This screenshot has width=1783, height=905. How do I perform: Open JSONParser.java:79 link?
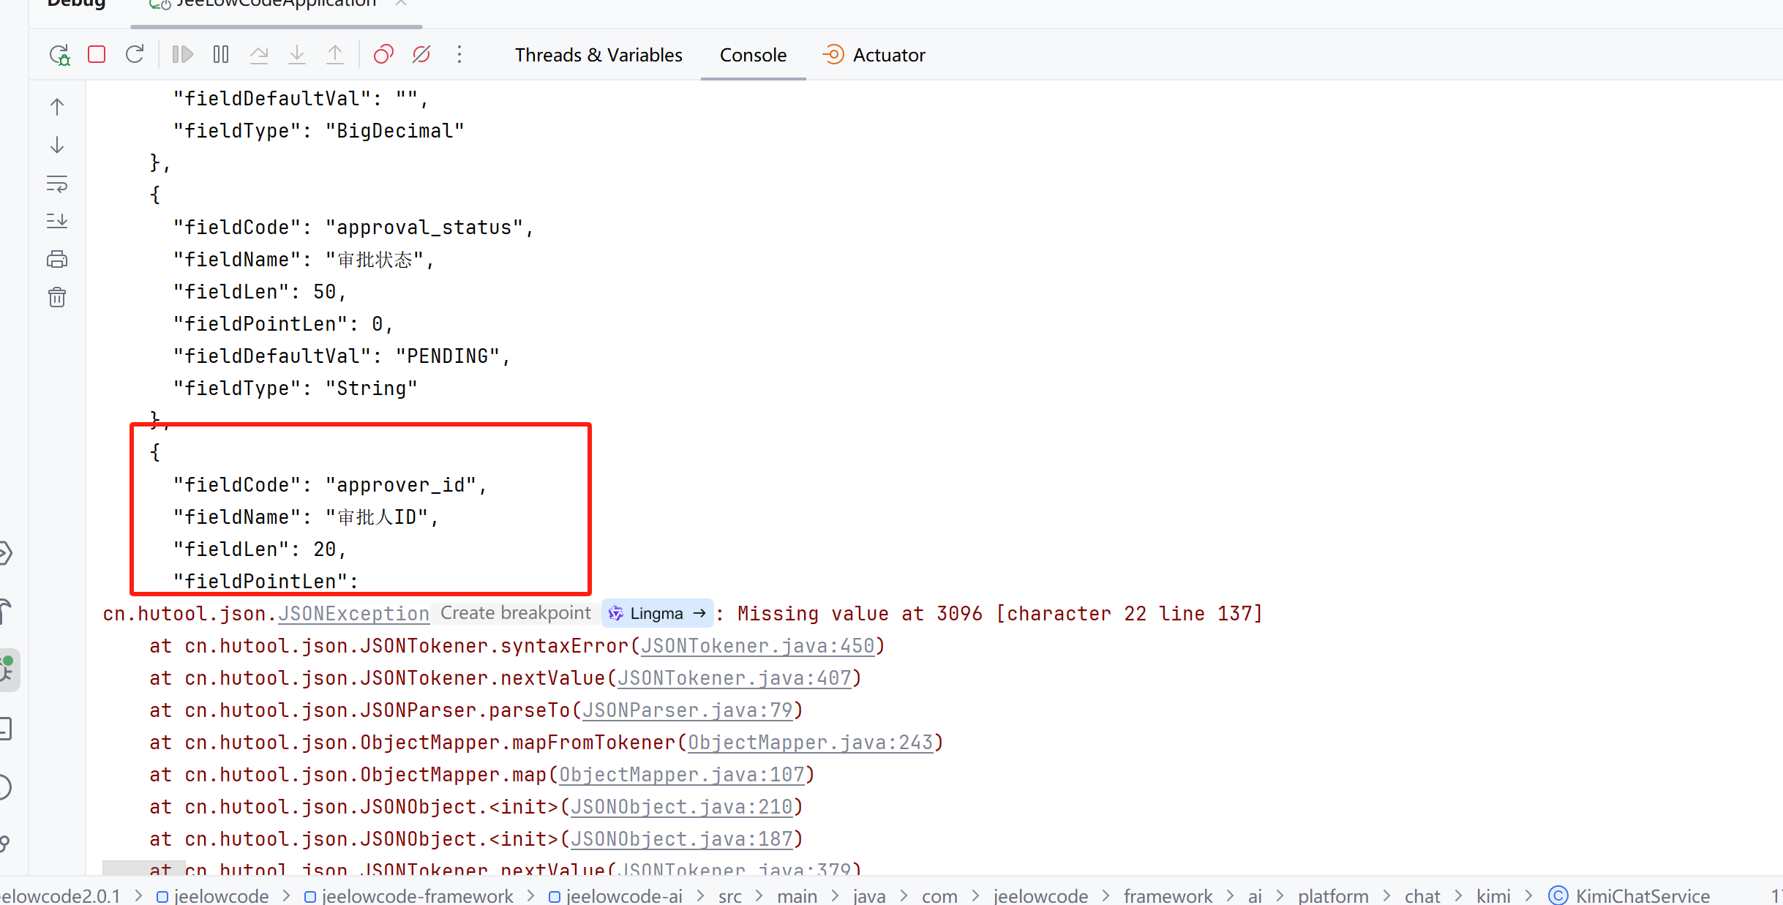(687, 710)
